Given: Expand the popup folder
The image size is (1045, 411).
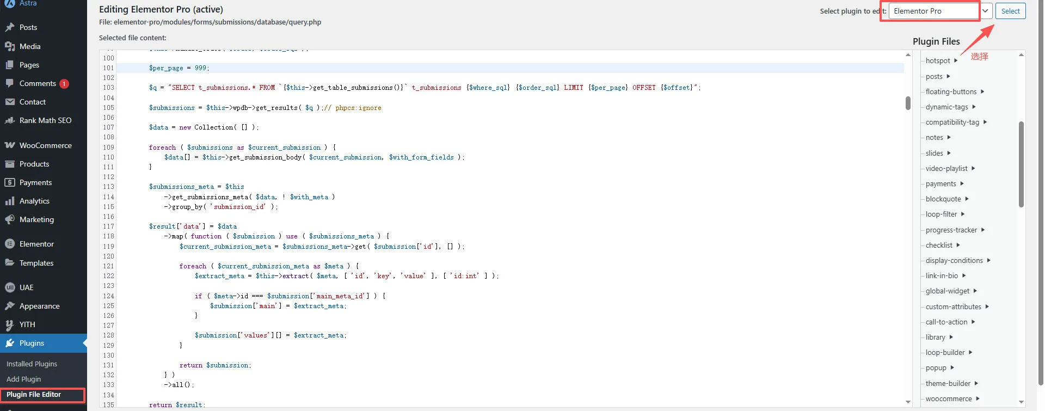Looking at the screenshot, I should (x=940, y=367).
